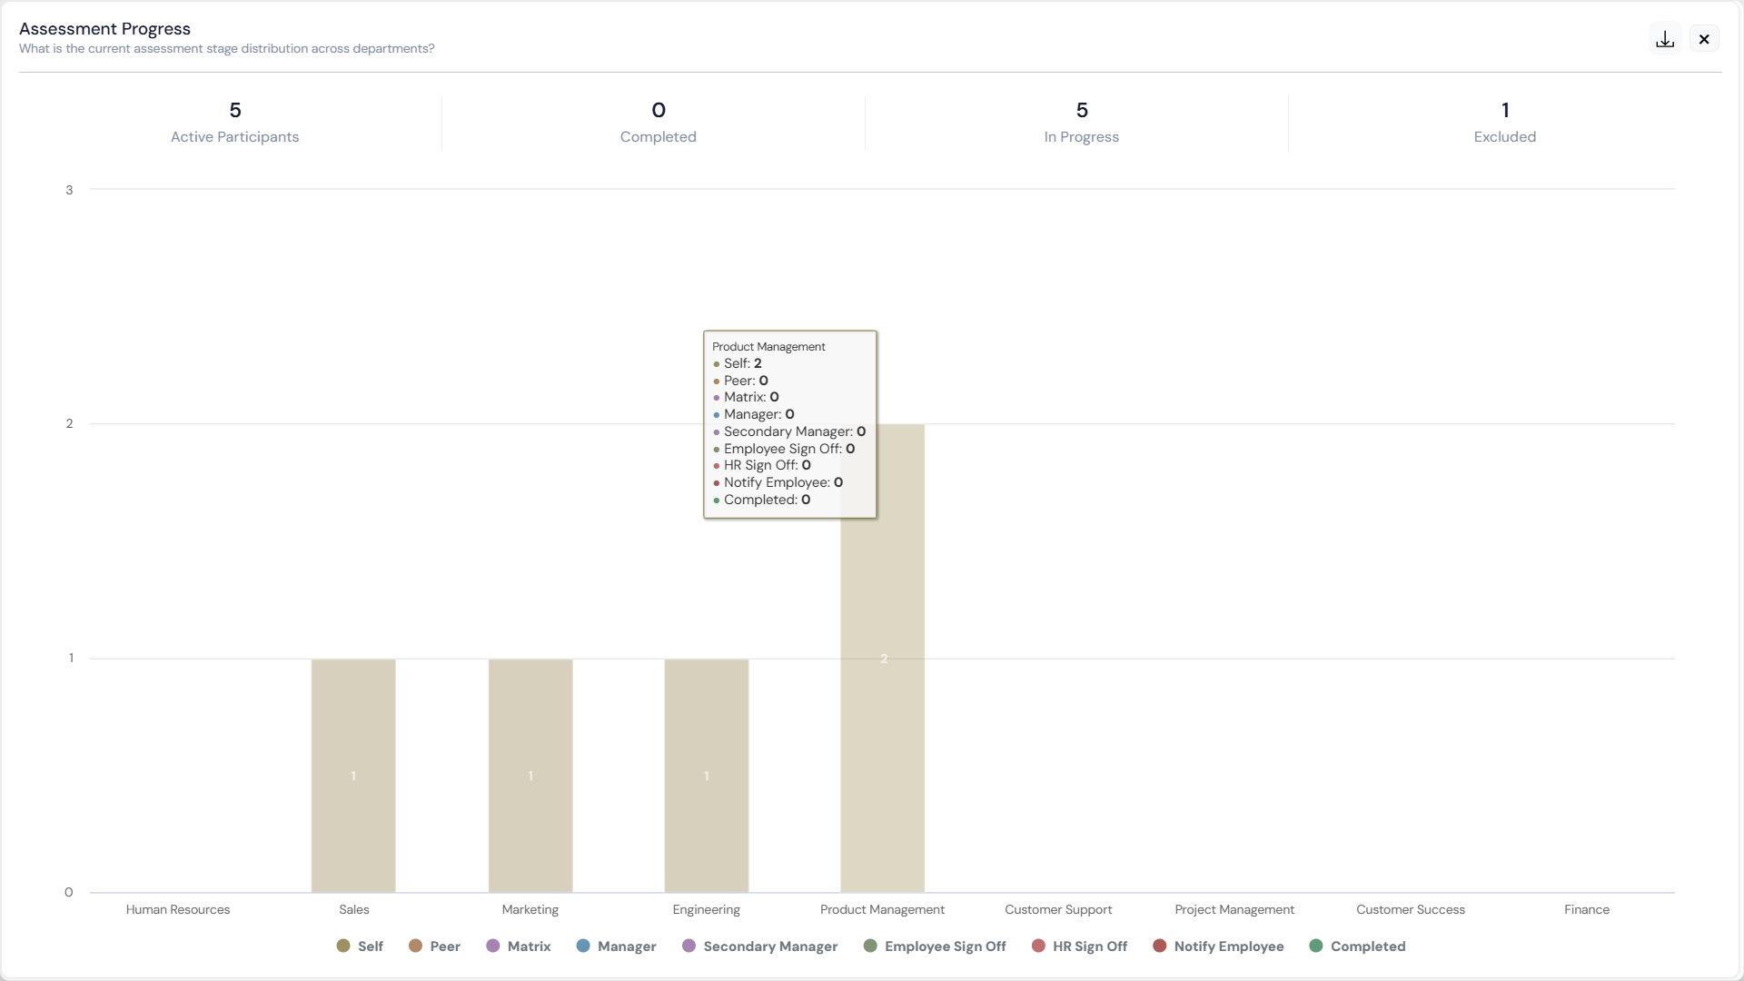
Task: Toggle the Self legend series
Action: pos(360,946)
